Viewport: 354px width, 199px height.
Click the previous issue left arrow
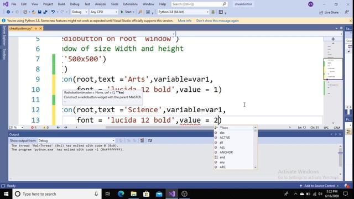(58, 128)
